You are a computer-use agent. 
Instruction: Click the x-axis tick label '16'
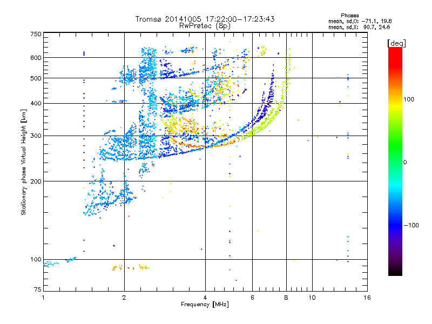367,298
